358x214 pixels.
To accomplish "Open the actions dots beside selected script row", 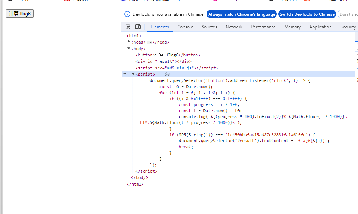I will [x=124, y=74].
